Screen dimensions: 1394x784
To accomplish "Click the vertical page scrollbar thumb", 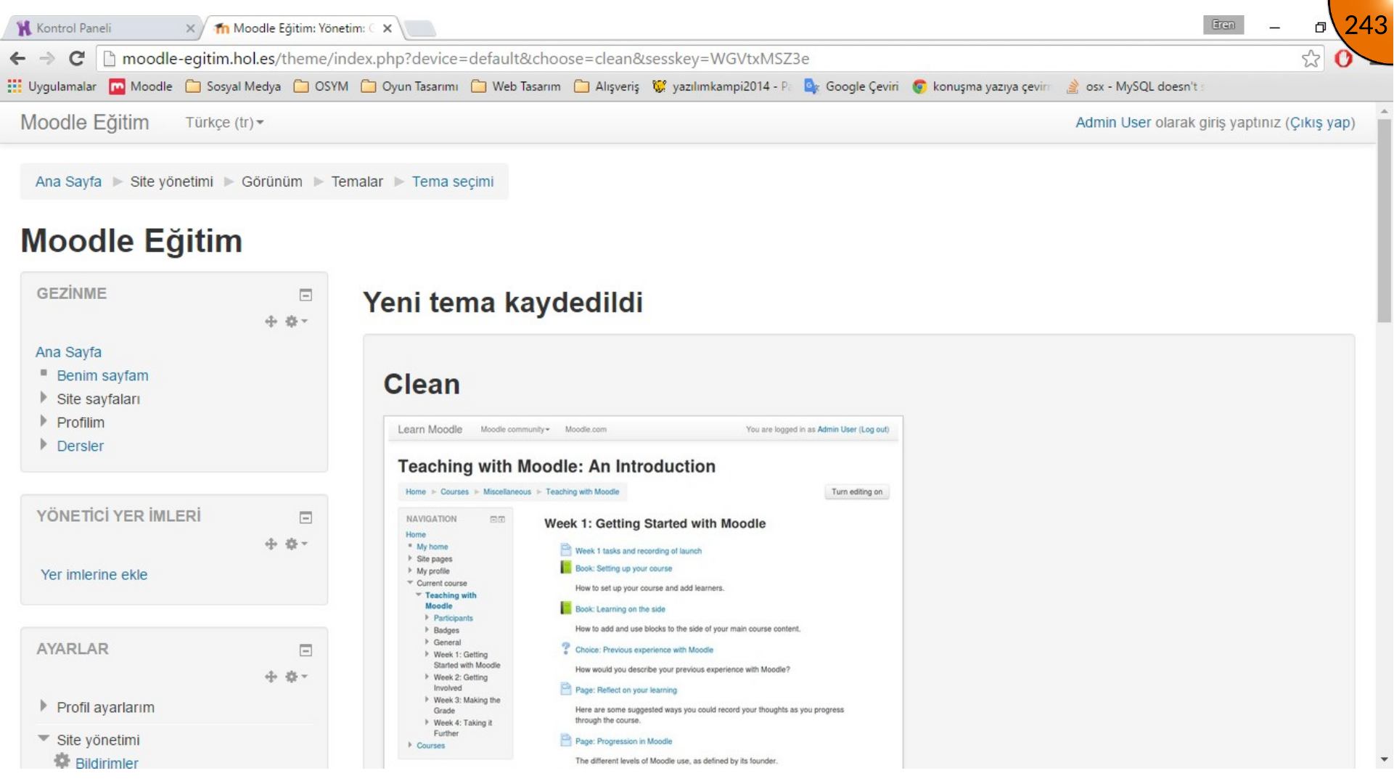I will click(x=1385, y=221).
